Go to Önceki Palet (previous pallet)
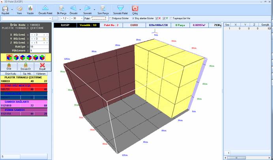 coord(45,8)
